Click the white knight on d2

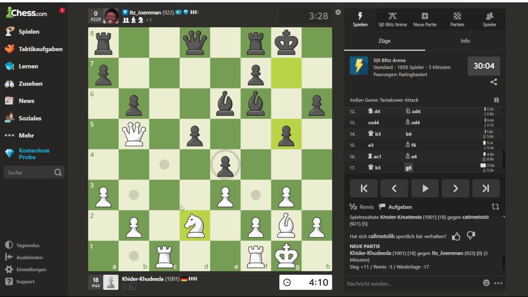click(x=195, y=226)
